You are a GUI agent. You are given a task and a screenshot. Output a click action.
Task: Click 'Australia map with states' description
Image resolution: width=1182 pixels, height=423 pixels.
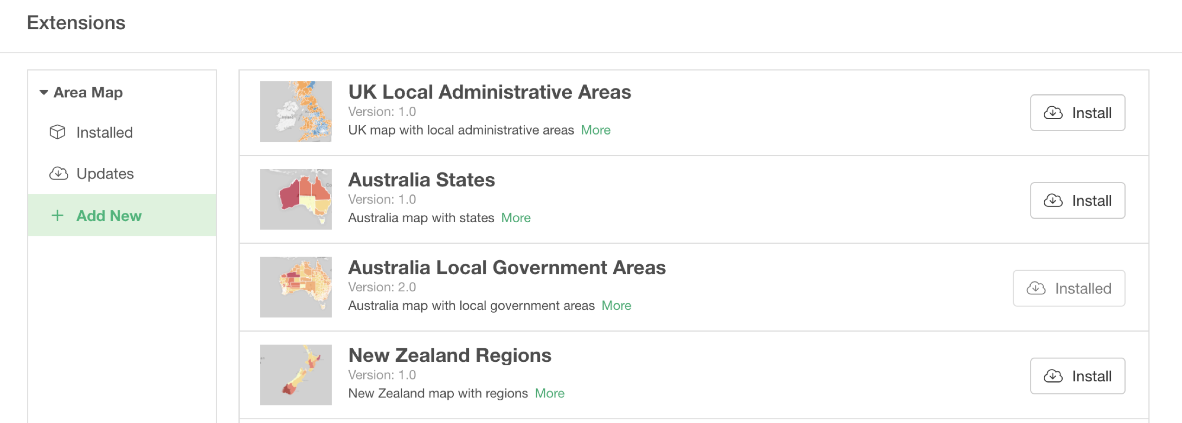421,218
